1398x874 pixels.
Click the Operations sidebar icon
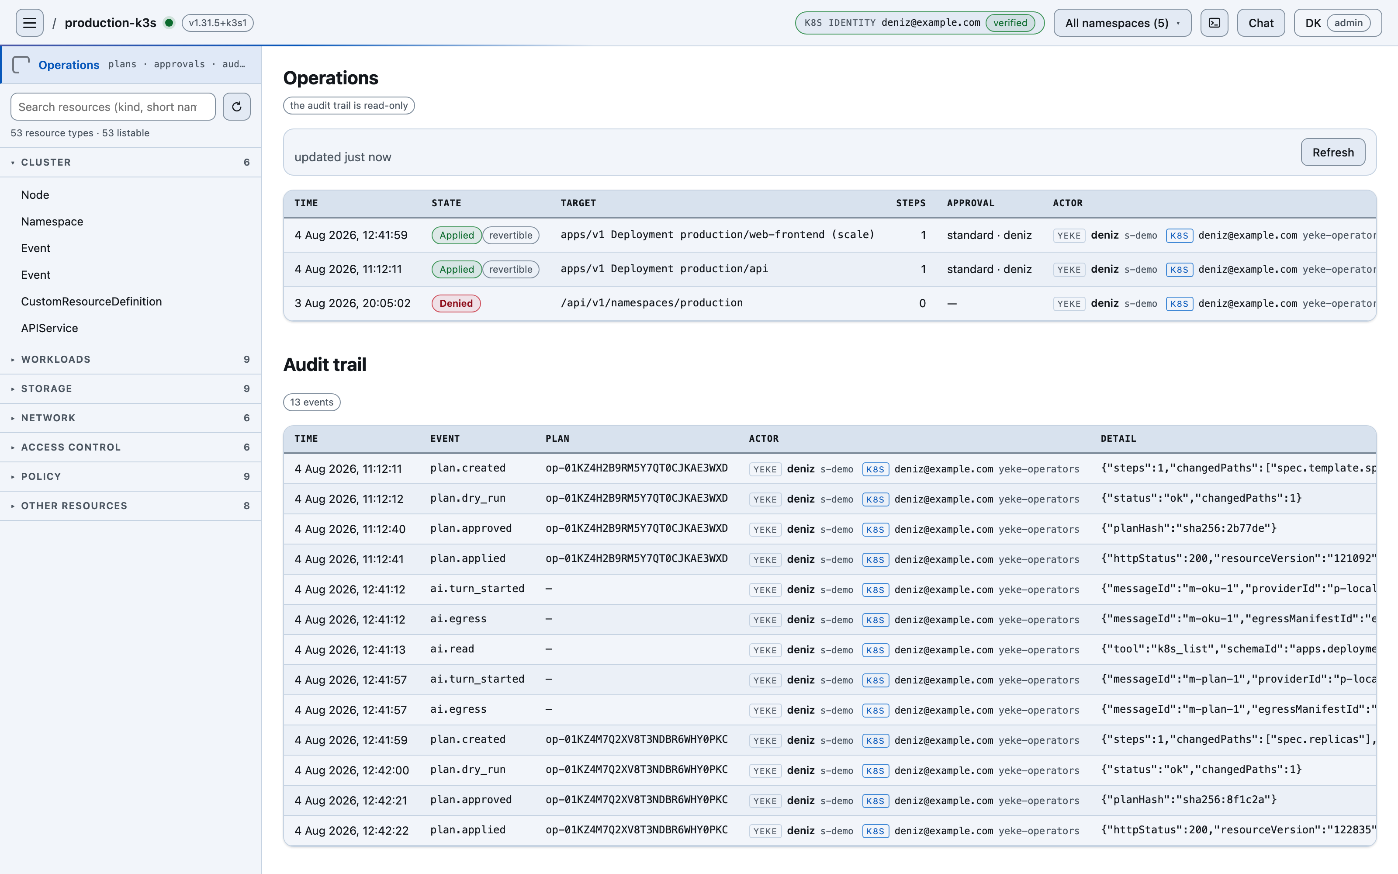[21, 64]
